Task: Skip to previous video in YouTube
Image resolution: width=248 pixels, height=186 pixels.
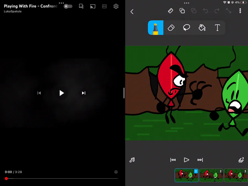Action: (x=39, y=93)
